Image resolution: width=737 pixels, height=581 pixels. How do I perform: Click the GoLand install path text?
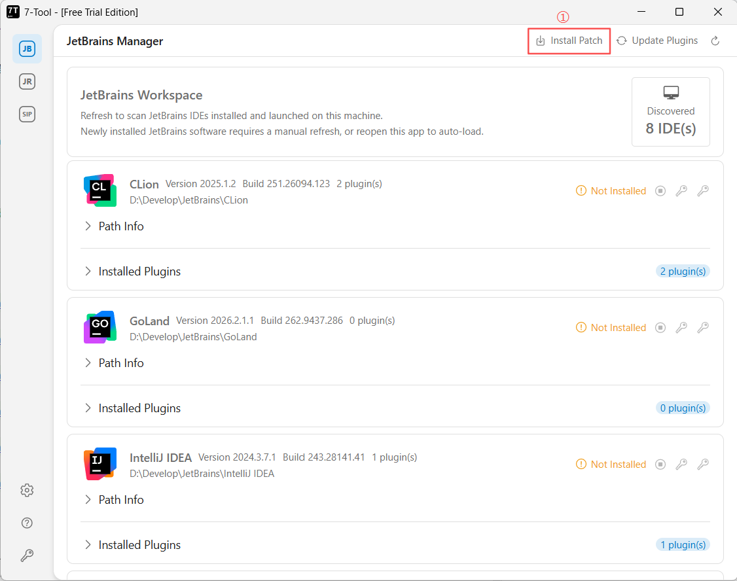pos(193,337)
